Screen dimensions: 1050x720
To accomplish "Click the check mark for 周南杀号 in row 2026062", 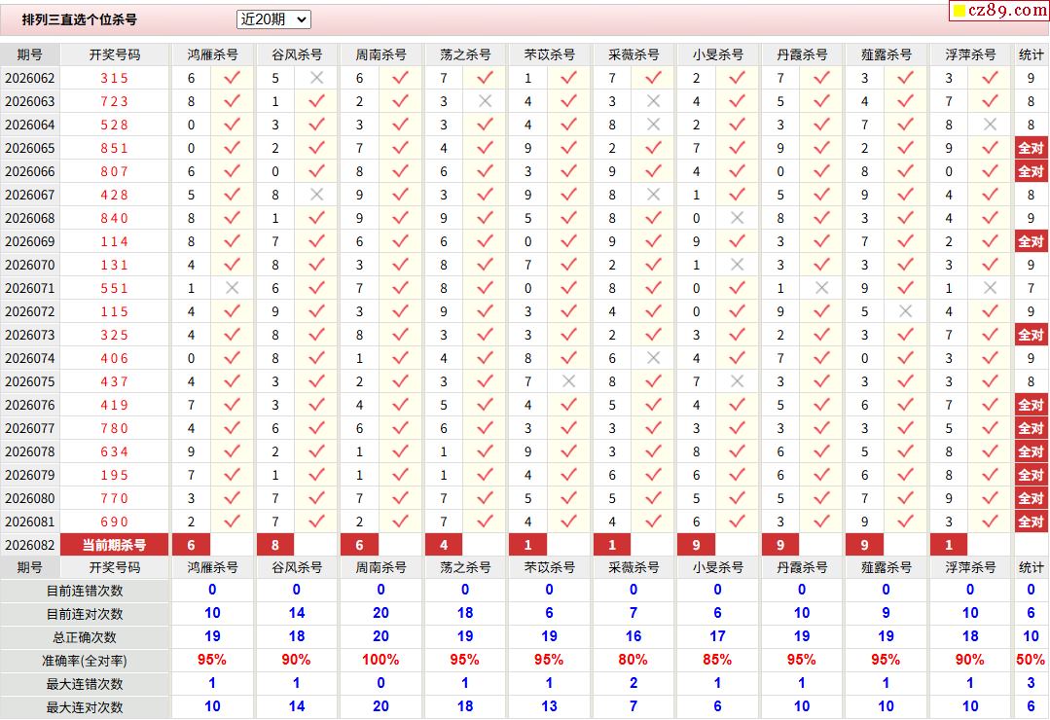I will tap(400, 78).
